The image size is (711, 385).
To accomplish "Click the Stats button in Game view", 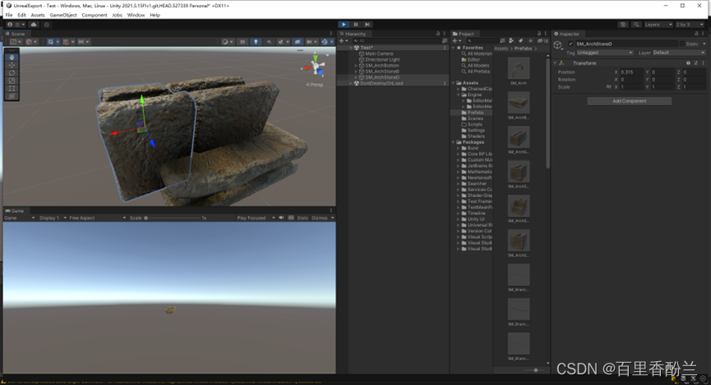I will [x=302, y=218].
